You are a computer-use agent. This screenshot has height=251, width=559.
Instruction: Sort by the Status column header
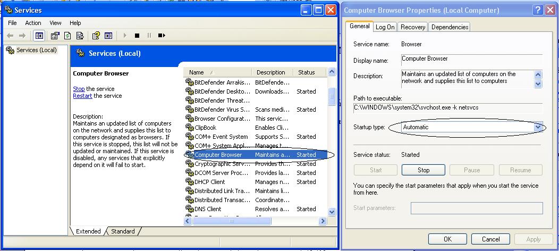pos(309,72)
